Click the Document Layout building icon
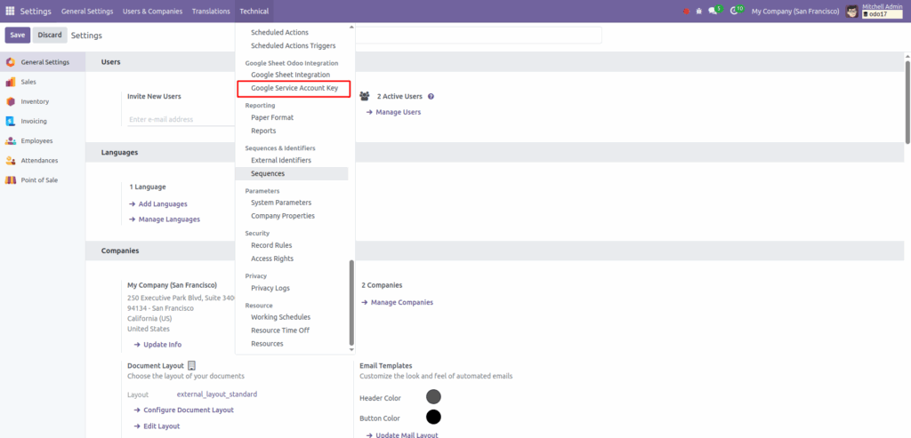The height and width of the screenshot is (438, 911). (192, 365)
